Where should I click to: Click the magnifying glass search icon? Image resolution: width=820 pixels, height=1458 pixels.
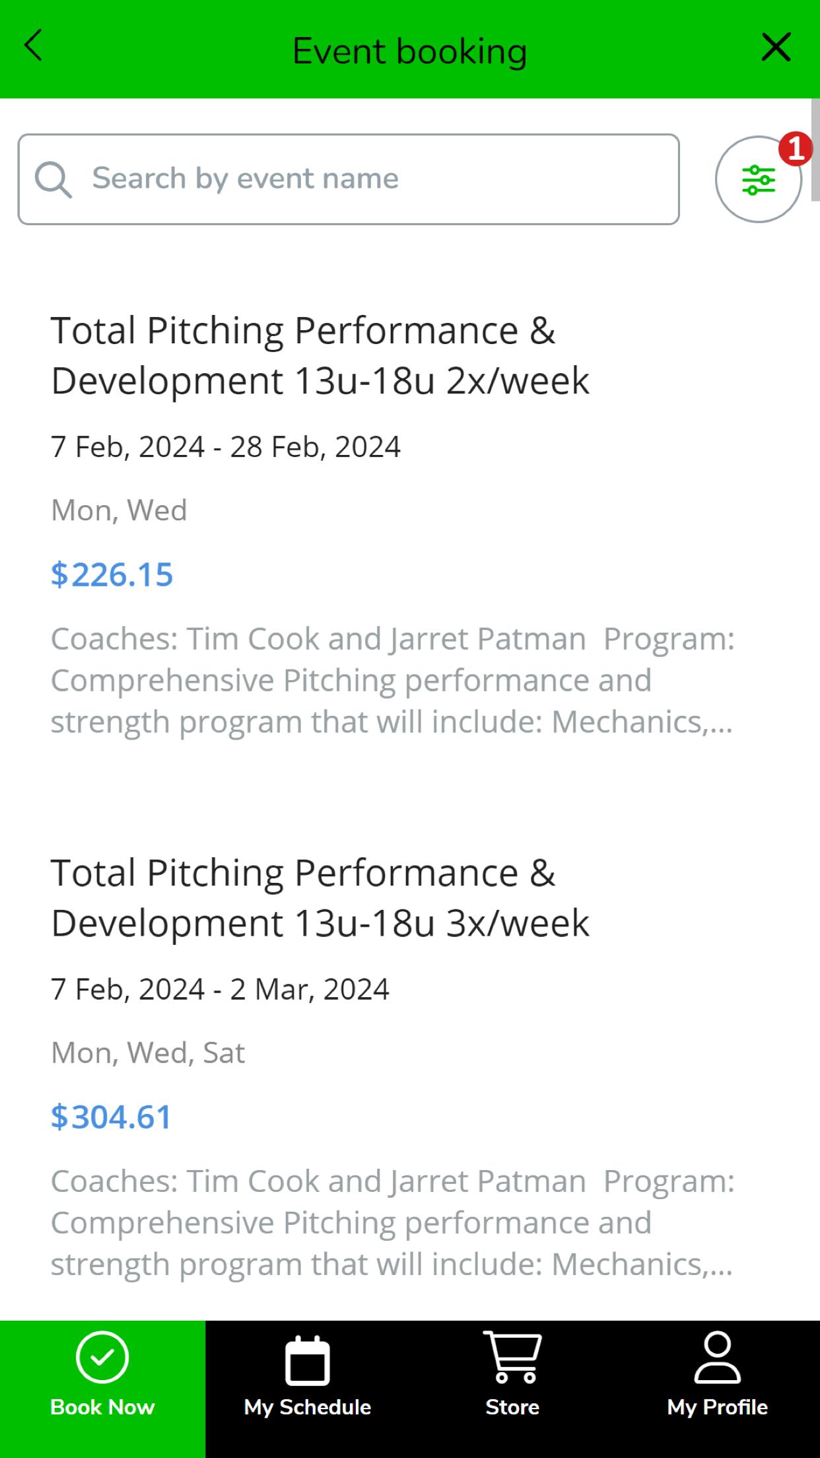[x=53, y=180]
